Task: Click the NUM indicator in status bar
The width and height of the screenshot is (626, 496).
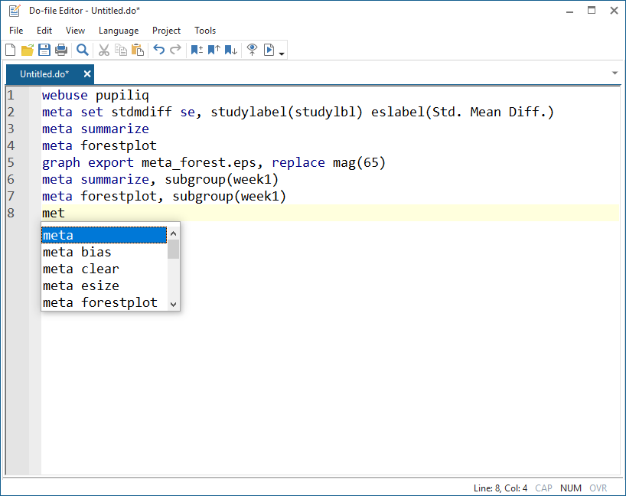Action: [x=570, y=488]
